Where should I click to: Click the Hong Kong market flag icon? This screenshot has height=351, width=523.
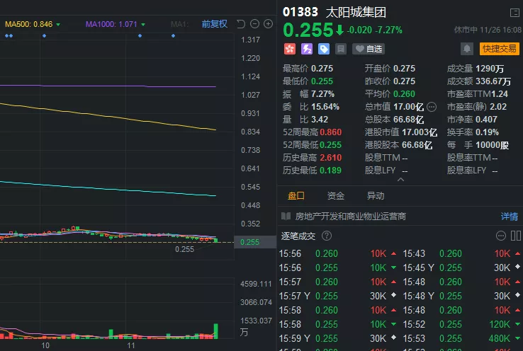pyautogui.click(x=289, y=49)
